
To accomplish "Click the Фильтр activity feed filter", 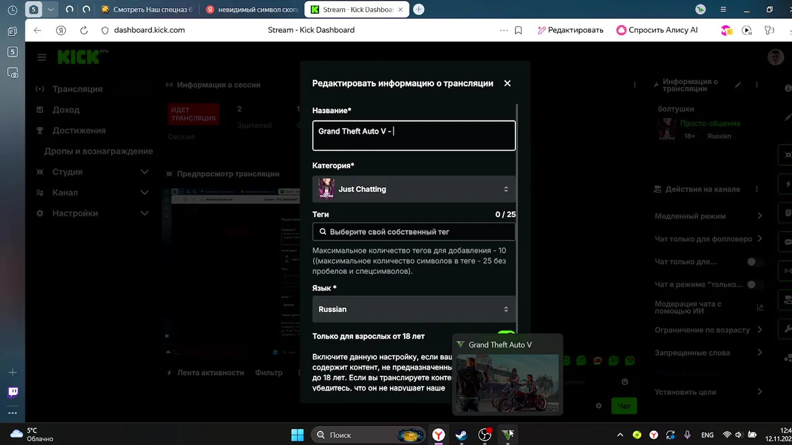I will [x=269, y=373].
